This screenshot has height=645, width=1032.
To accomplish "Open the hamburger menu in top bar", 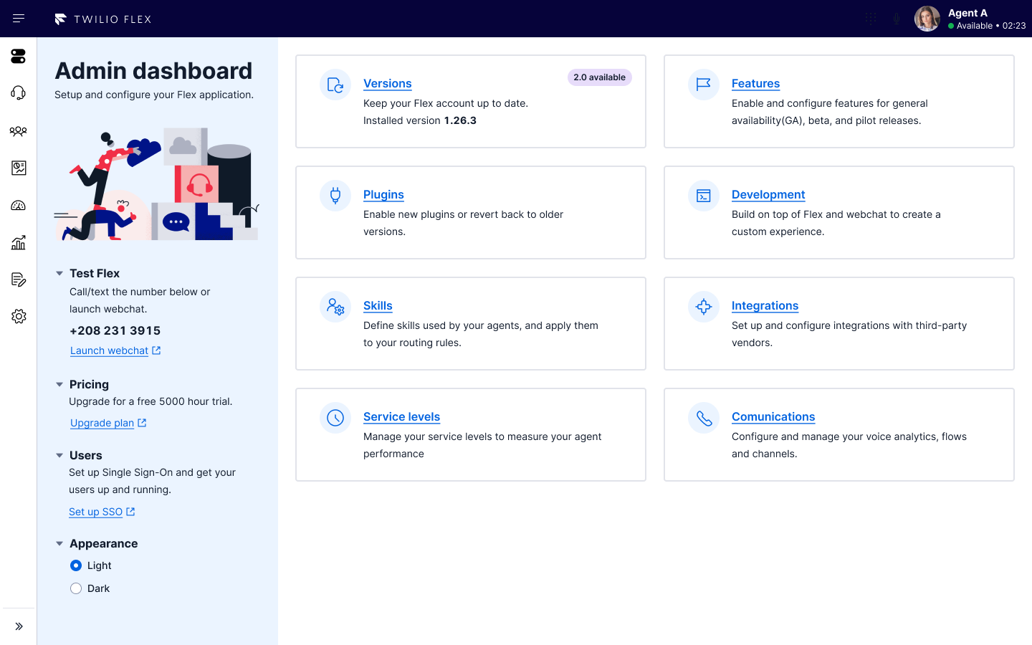I will click(x=19, y=19).
